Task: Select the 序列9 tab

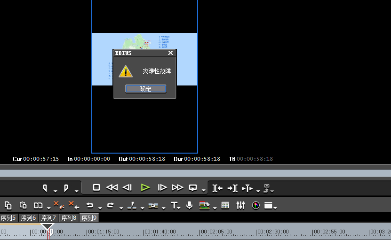Action: click(x=89, y=218)
